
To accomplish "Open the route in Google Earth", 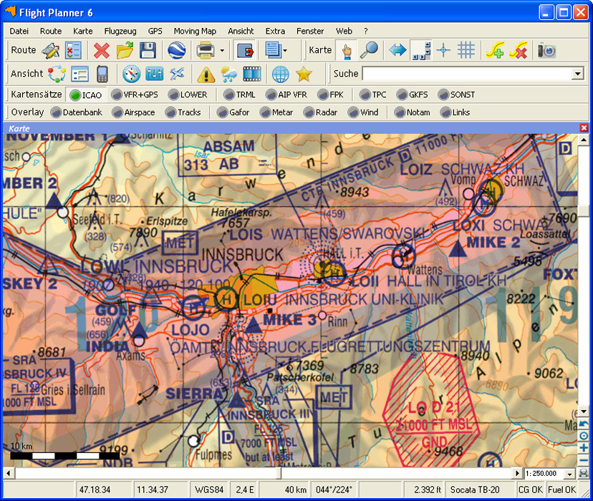I will 176,50.
